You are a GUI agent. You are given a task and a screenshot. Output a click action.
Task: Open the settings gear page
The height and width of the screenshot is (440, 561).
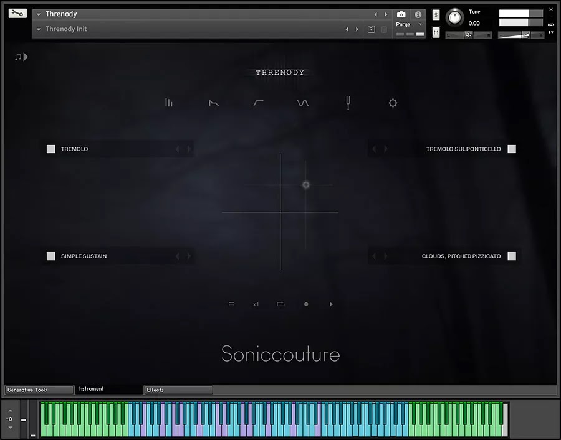[393, 103]
